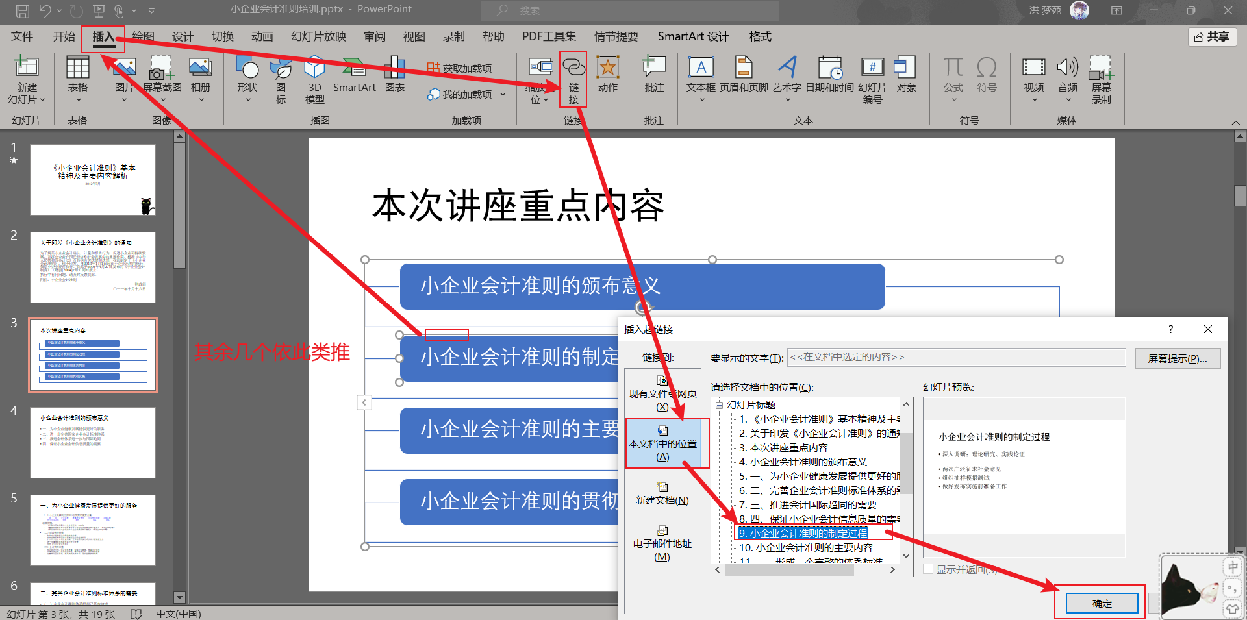Start Screen Recording (屏幕录制)
The width and height of the screenshot is (1247, 620).
(x=1101, y=81)
